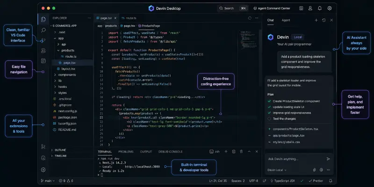
Task: Open Agent Command Center
Action: [272, 8]
